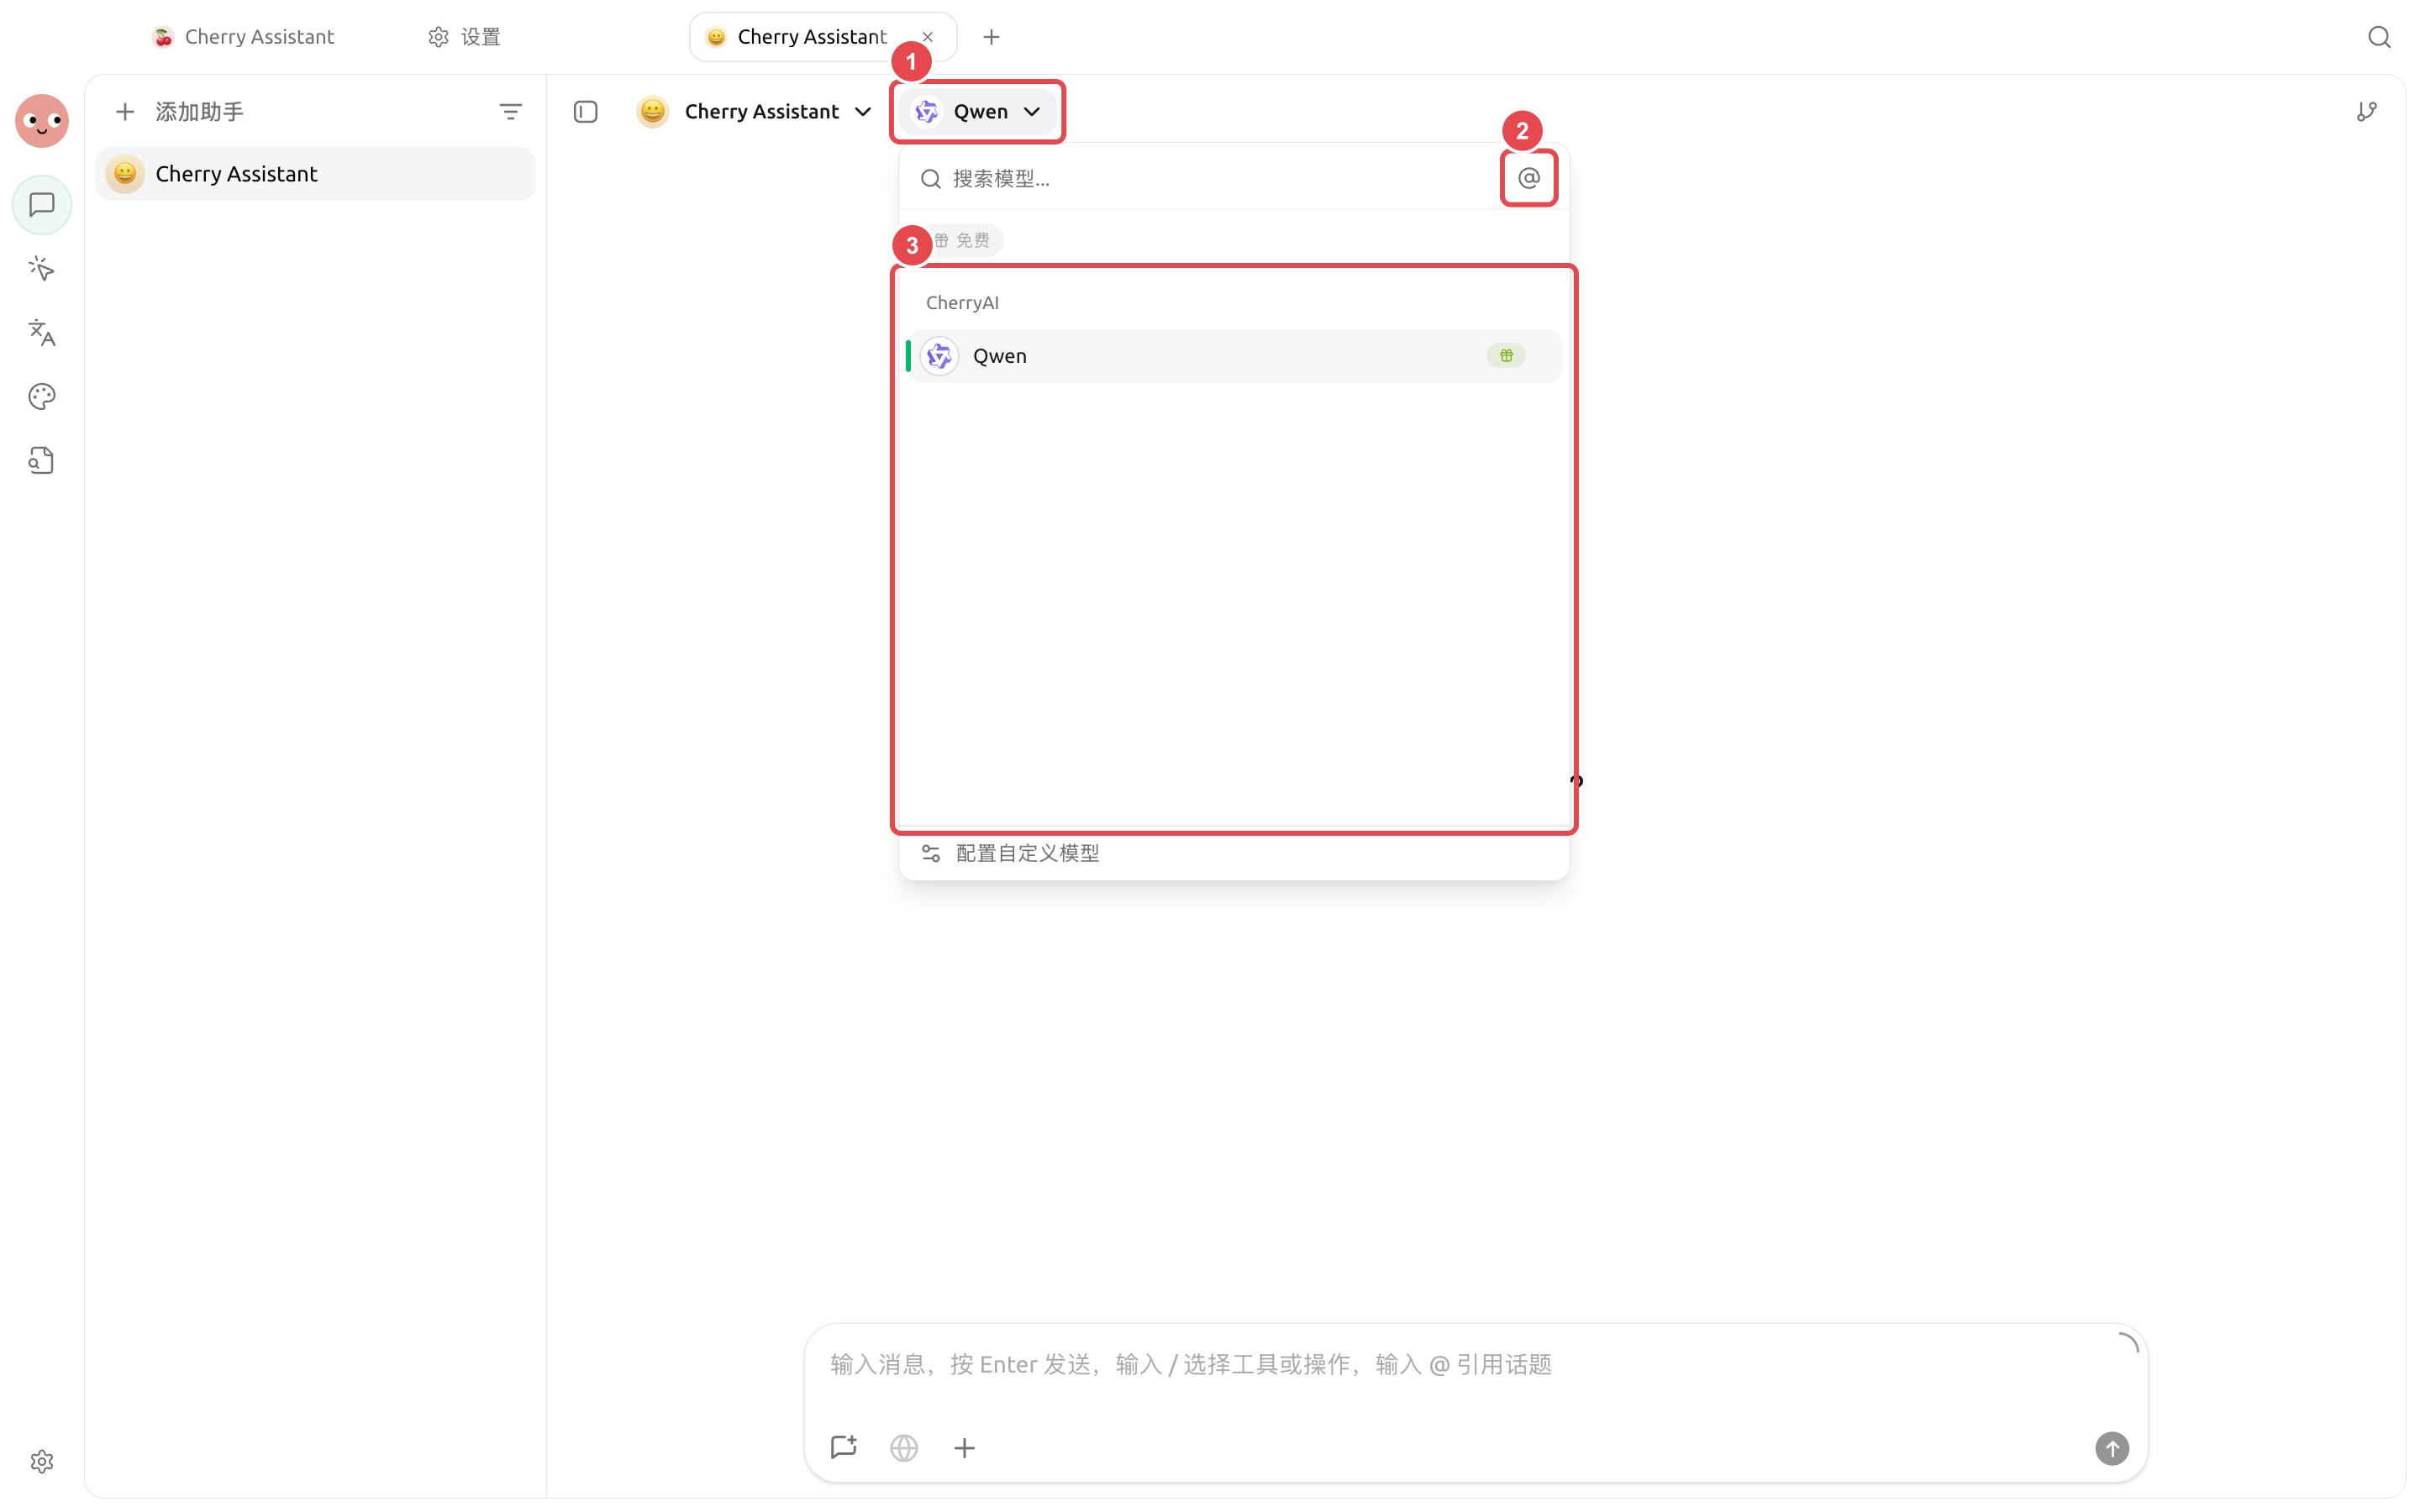Click the branch icon in chat header
2420x1512 pixels.
click(x=2366, y=111)
